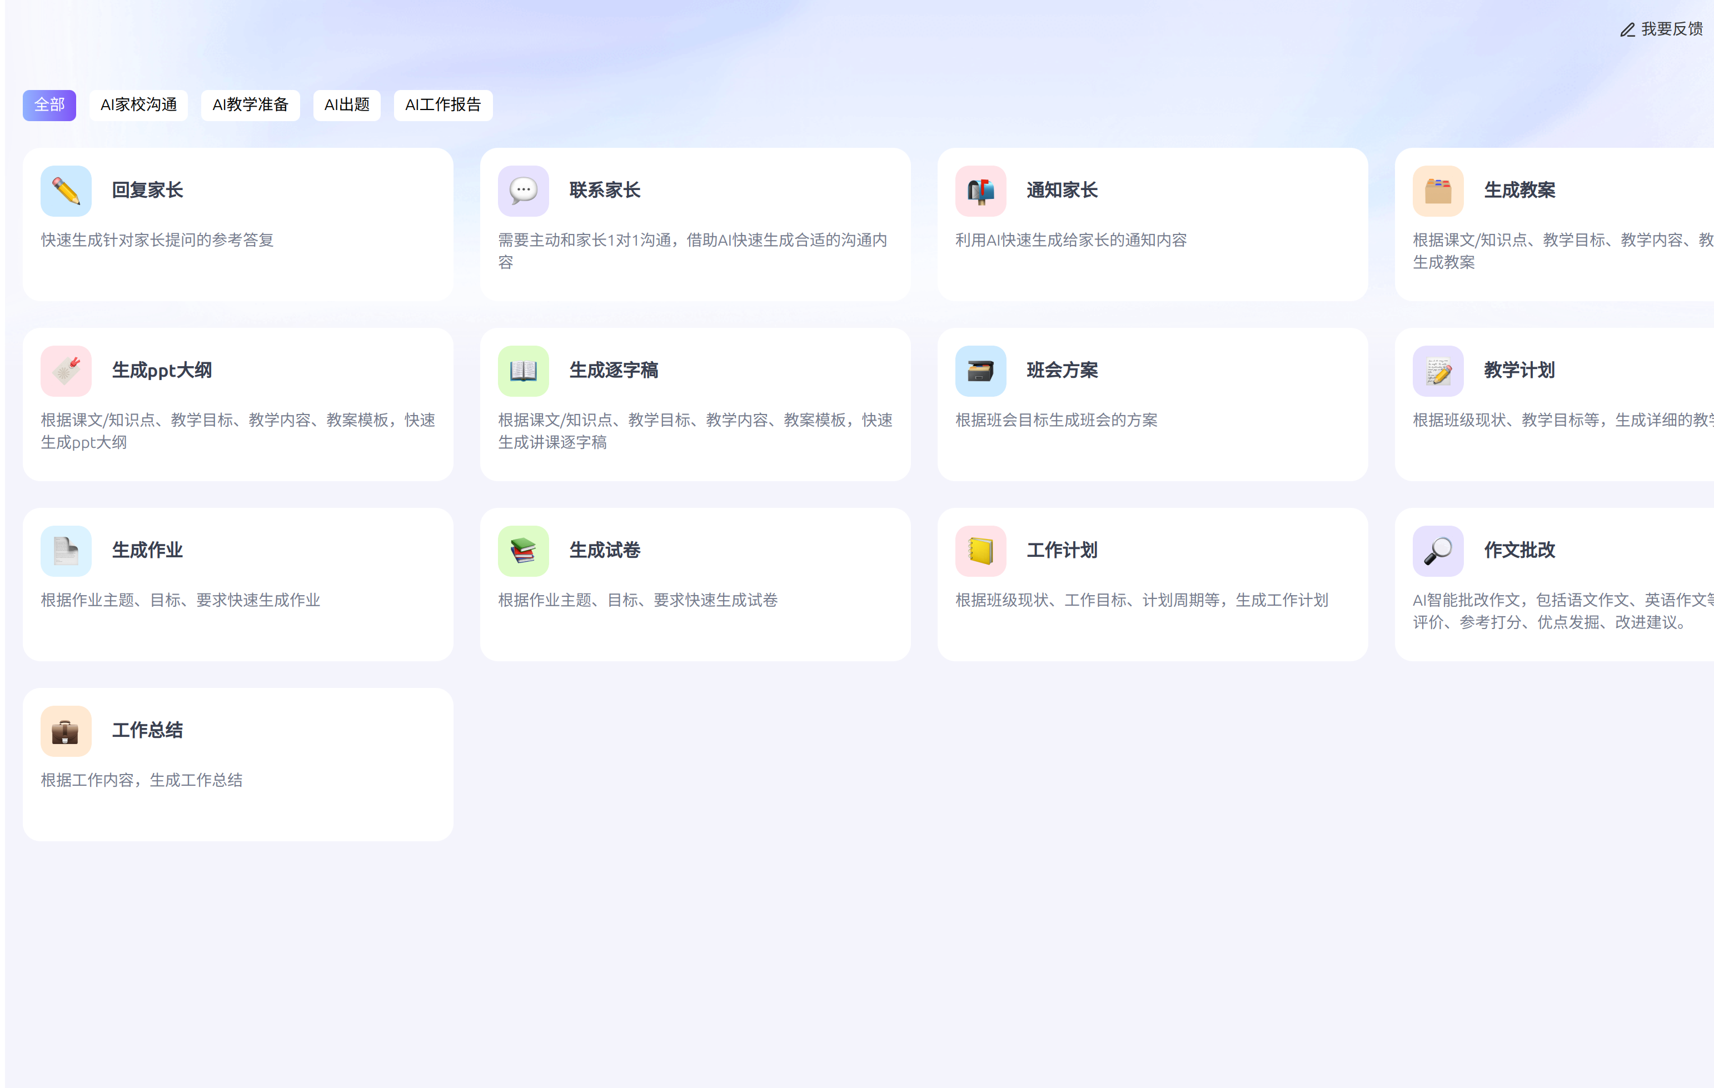Image resolution: width=1714 pixels, height=1088 pixels.
Task: Click the stacked books icon for 生成试卷
Action: (523, 551)
